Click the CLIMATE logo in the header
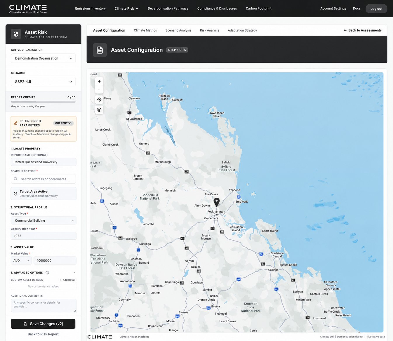Screen dimensions: 393x341 point(28,9)
